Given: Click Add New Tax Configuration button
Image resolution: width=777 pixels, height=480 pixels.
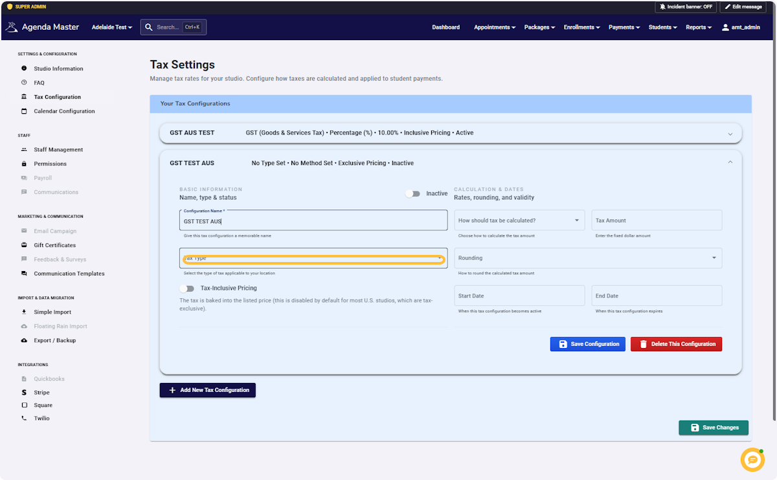Looking at the screenshot, I should tap(208, 390).
